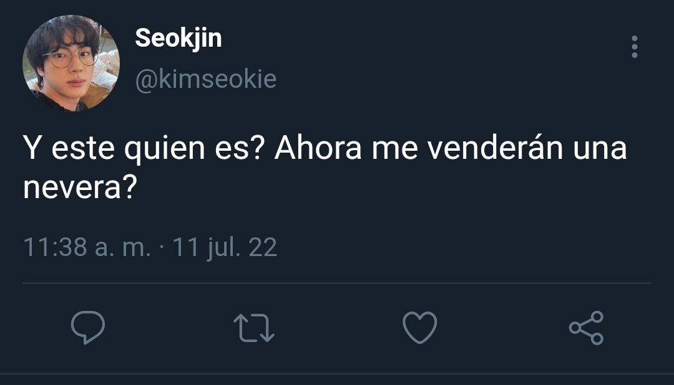Click the 11:38 a. m. timestamp
Screen dimensions: 674x385
coord(87,247)
